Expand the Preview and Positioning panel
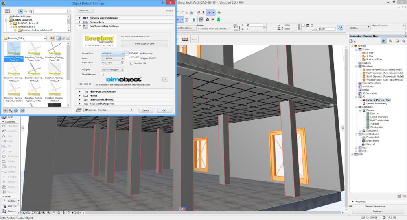Image resolution: width=407 pixels, height=220 pixels. tap(80, 18)
